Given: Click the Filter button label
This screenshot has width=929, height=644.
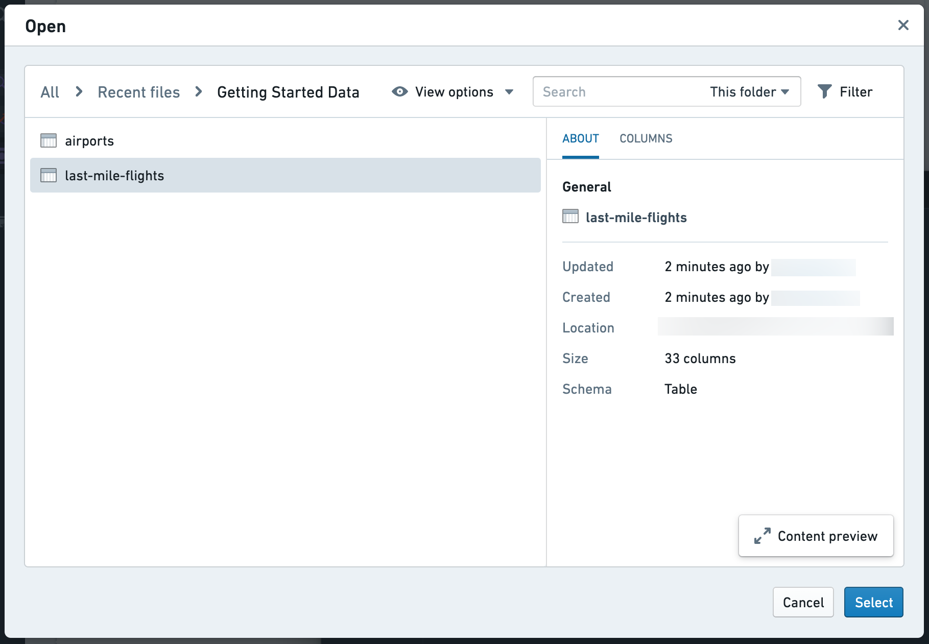Looking at the screenshot, I should [x=856, y=92].
